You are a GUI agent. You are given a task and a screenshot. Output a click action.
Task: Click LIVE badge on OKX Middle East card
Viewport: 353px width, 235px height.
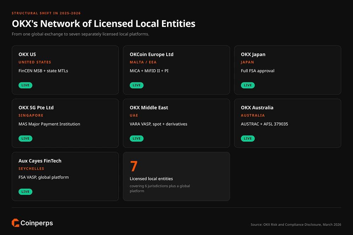point(137,138)
